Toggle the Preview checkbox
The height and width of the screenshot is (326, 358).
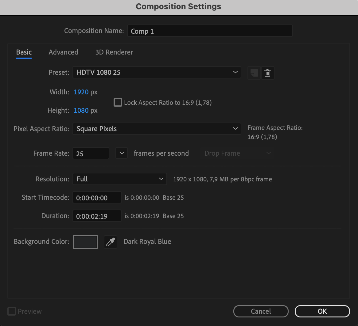[12, 311]
